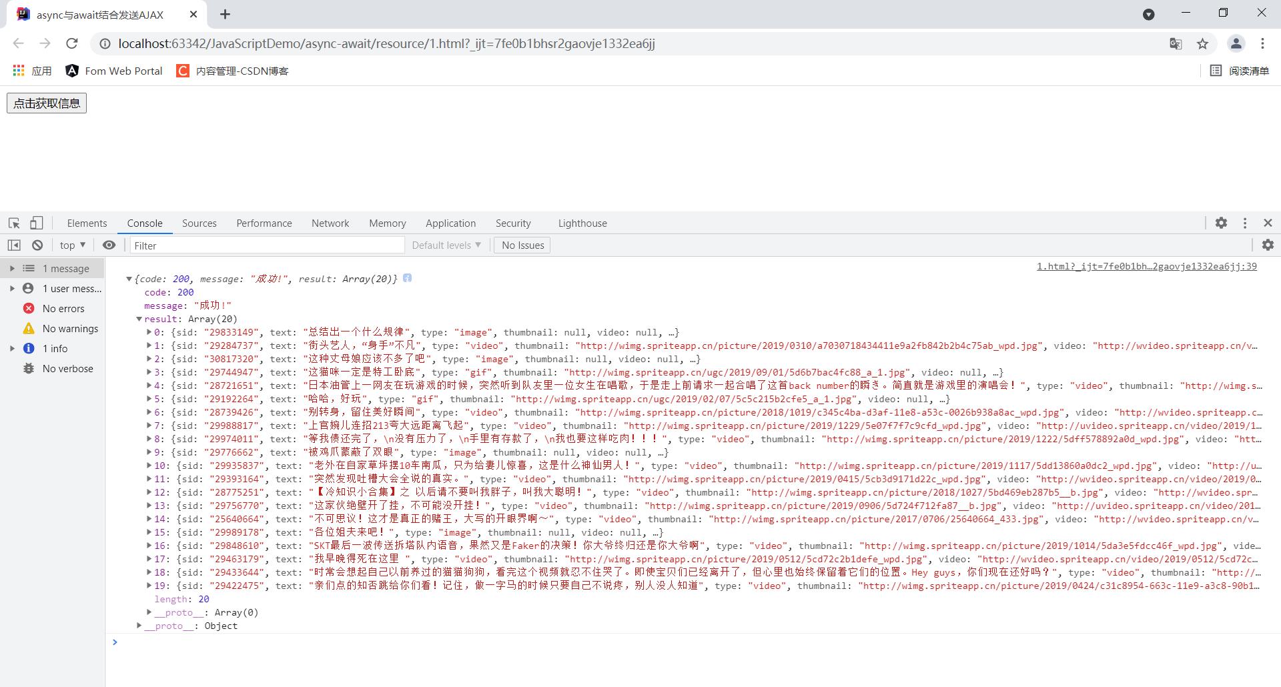This screenshot has height=687, width=1281.
Task: Switch to the Elements tab
Action: tap(87, 223)
